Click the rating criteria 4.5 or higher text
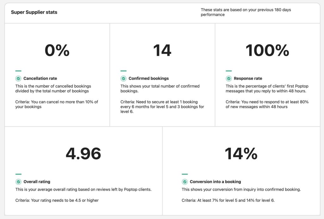This screenshot has width=324, height=219. [57, 200]
